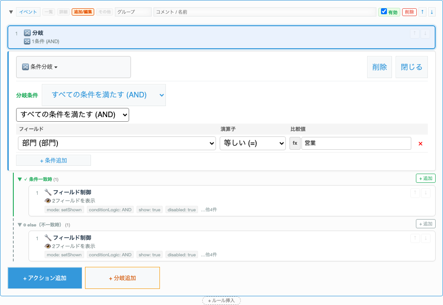Image resolution: width=443 pixels, height=305 pixels.
Task: Collapse the else（不一致時） section
Action: [x=20, y=225]
